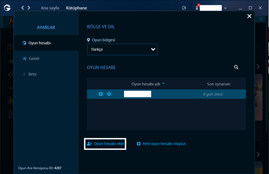Click the Son oynanan column header
Screen dimensions: 269x174
click(219, 84)
